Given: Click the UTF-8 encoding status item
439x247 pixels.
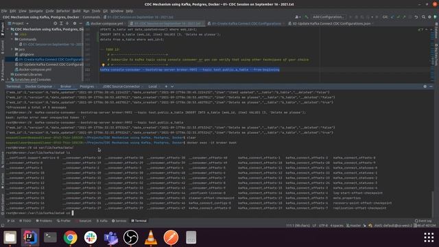Looking at the screenshot, I should [322, 226].
